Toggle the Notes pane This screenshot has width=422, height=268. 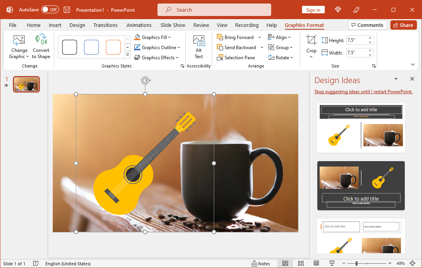coord(261,264)
